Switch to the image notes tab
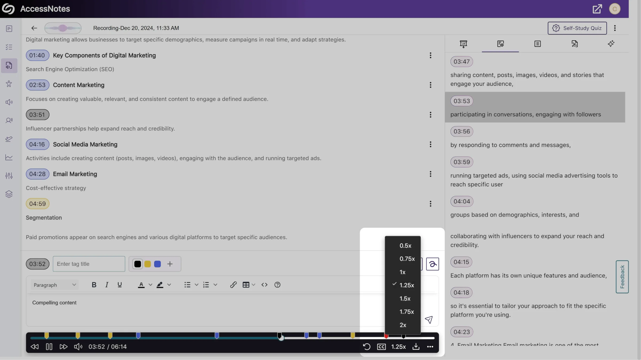Viewport: 641px width, 360px height. 574,44
